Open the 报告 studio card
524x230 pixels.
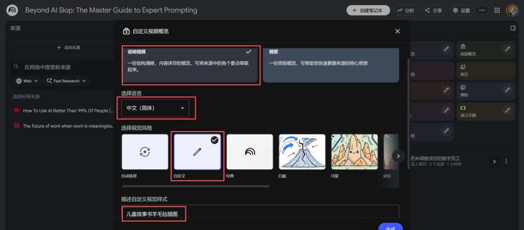tap(486, 70)
